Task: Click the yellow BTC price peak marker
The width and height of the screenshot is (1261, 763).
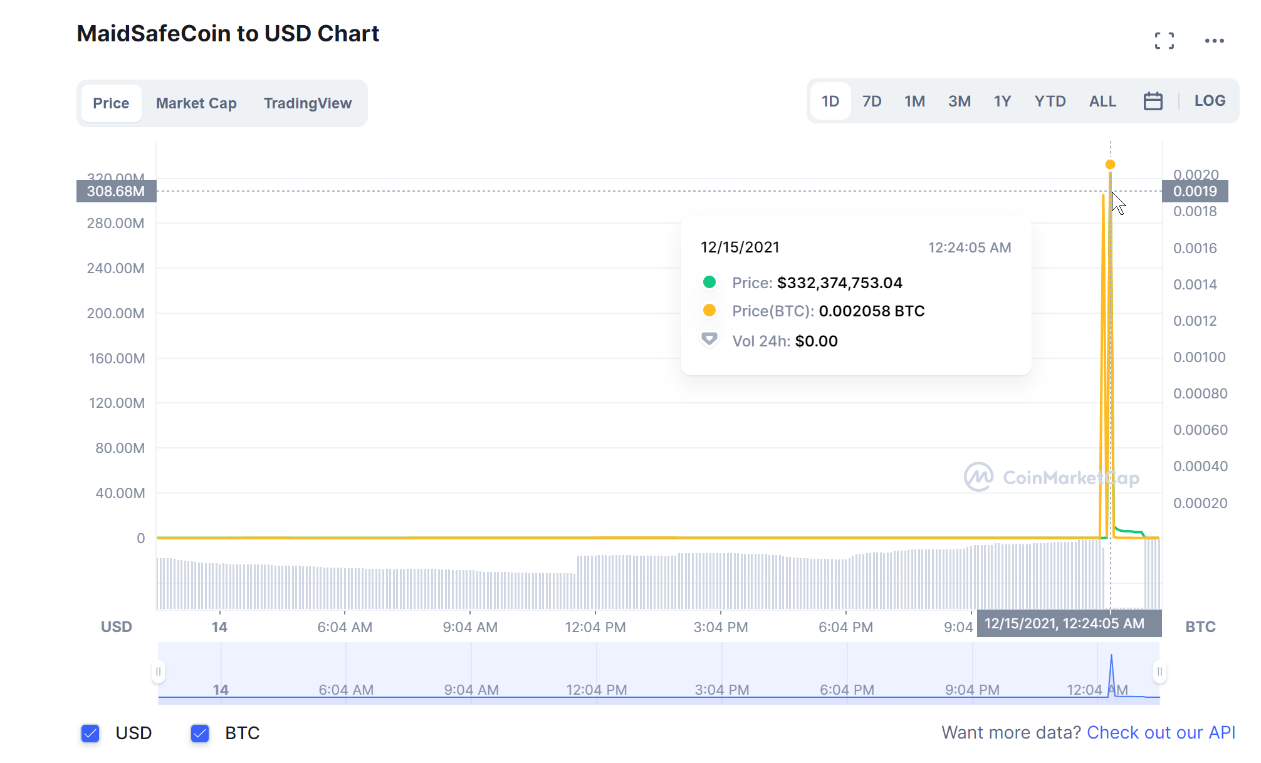Action: (x=1110, y=165)
